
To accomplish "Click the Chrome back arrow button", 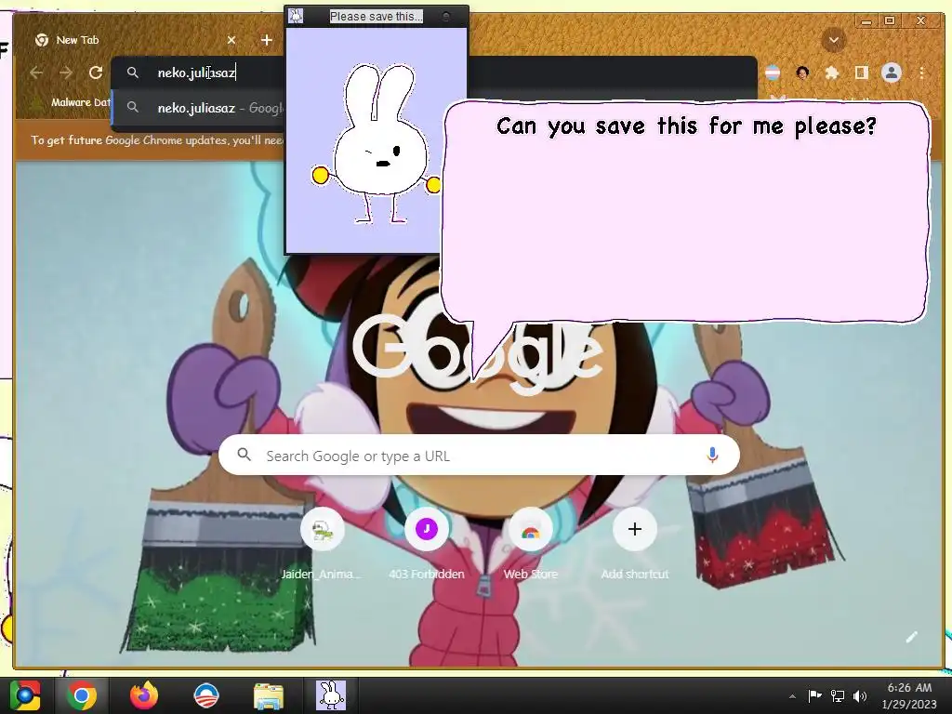I will (x=36, y=73).
